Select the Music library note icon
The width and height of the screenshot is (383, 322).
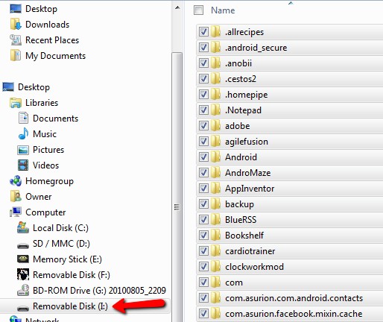(23, 134)
